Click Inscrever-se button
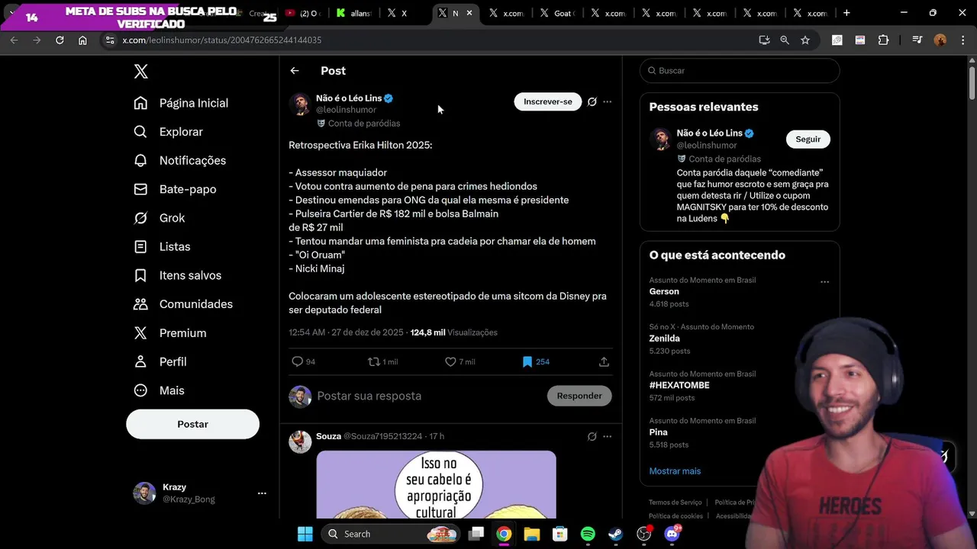Screen dimensions: 977x549 pos(547,101)
